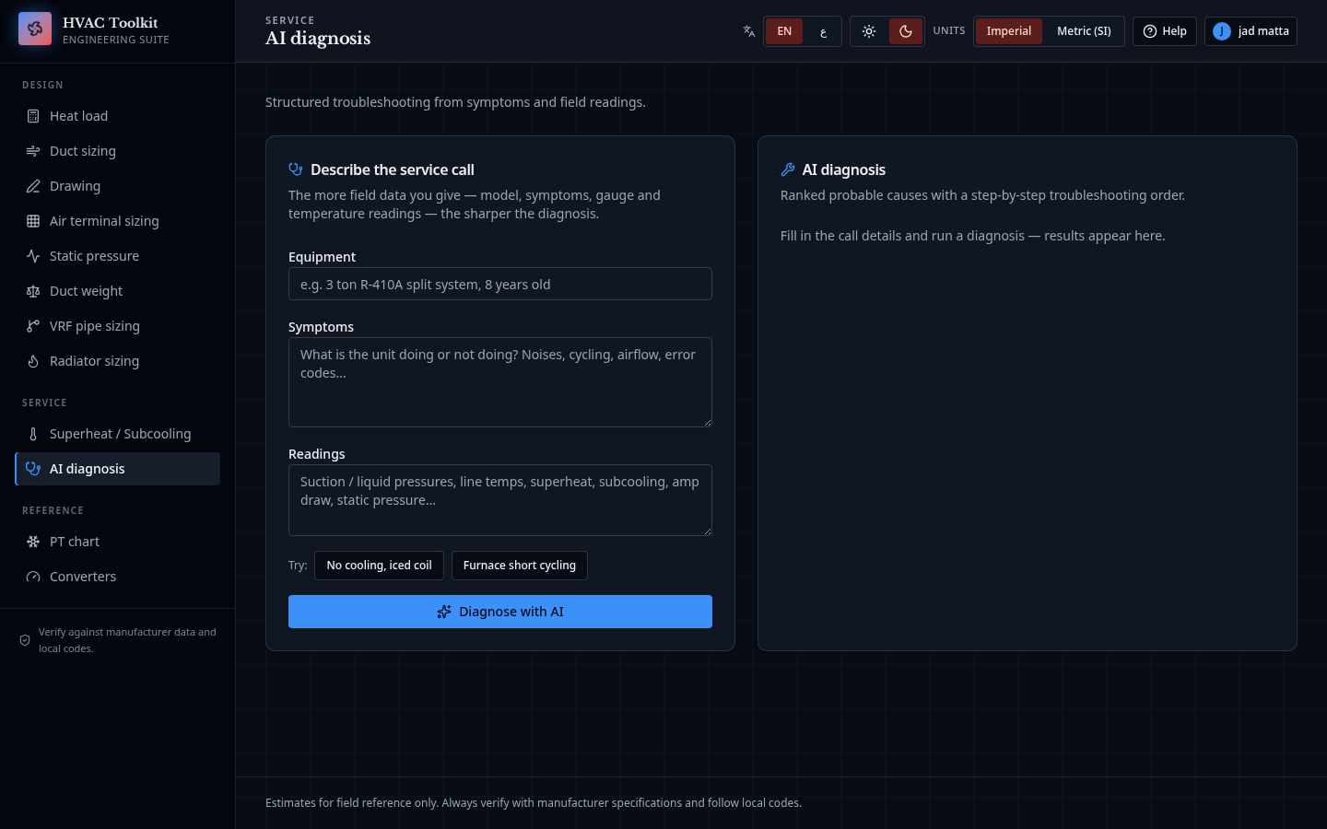Click the PT chart snowflake icon
Viewport: 1327px width, 829px height.
[x=33, y=542]
